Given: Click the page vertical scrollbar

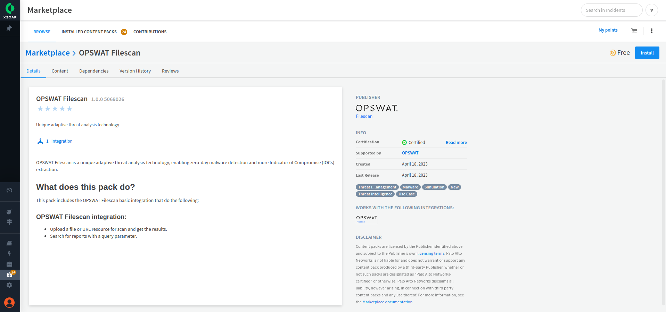Looking at the screenshot, I should (x=663, y=193).
